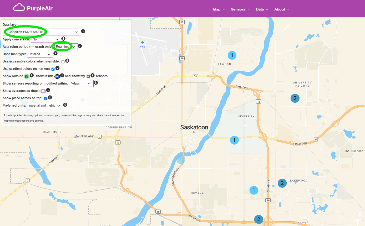The width and height of the screenshot is (365, 226).
Task: Click the PurpleAir brand name text
Action: 40,8
